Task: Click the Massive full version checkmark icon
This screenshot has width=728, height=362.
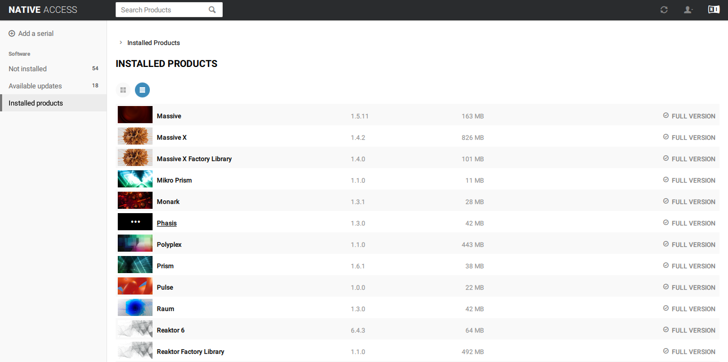Action: [x=666, y=115]
